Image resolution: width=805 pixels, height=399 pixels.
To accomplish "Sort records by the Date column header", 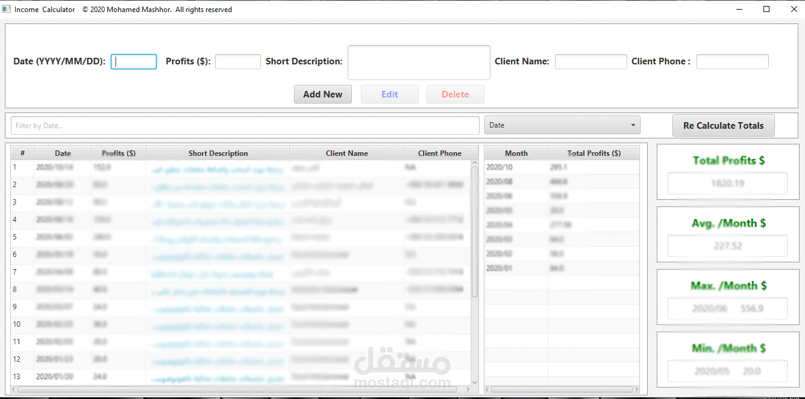I will [63, 153].
